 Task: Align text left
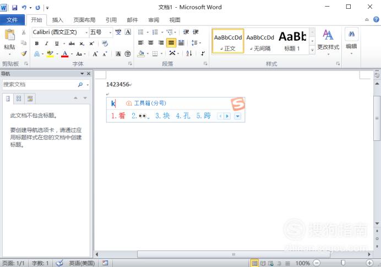coord(141,43)
